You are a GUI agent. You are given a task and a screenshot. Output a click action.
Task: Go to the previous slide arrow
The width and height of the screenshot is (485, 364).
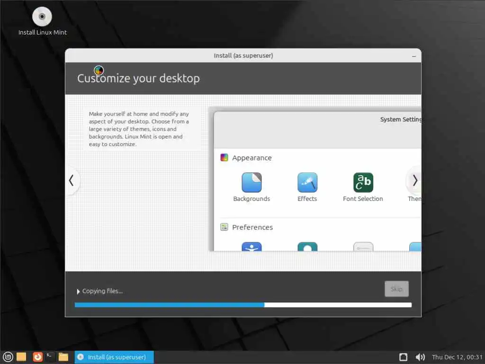point(72,181)
